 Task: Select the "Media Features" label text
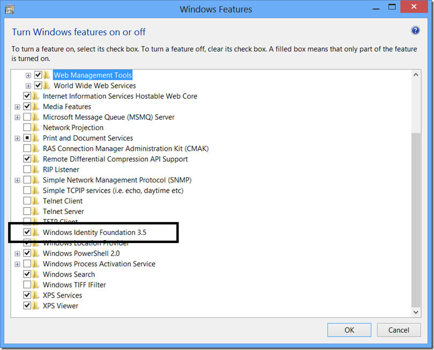[67, 106]
